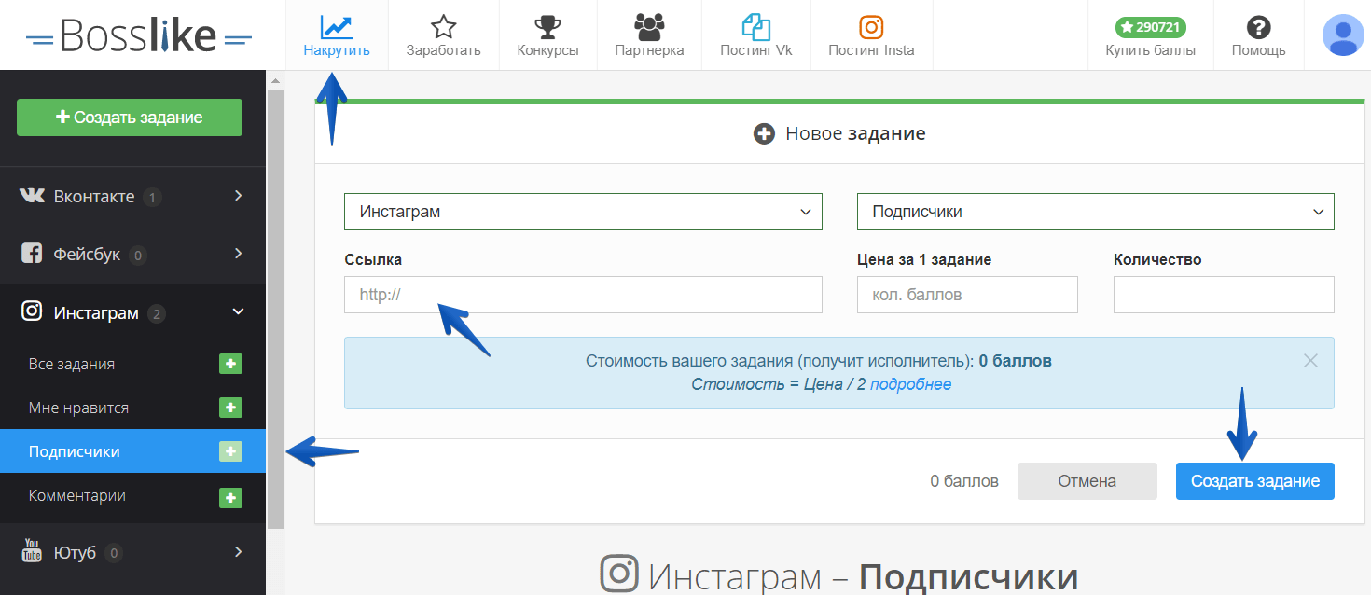This screenshot has width=1371, height=595.
Task: Open the Конкурсы trophy icon
Action: (548, 25)
